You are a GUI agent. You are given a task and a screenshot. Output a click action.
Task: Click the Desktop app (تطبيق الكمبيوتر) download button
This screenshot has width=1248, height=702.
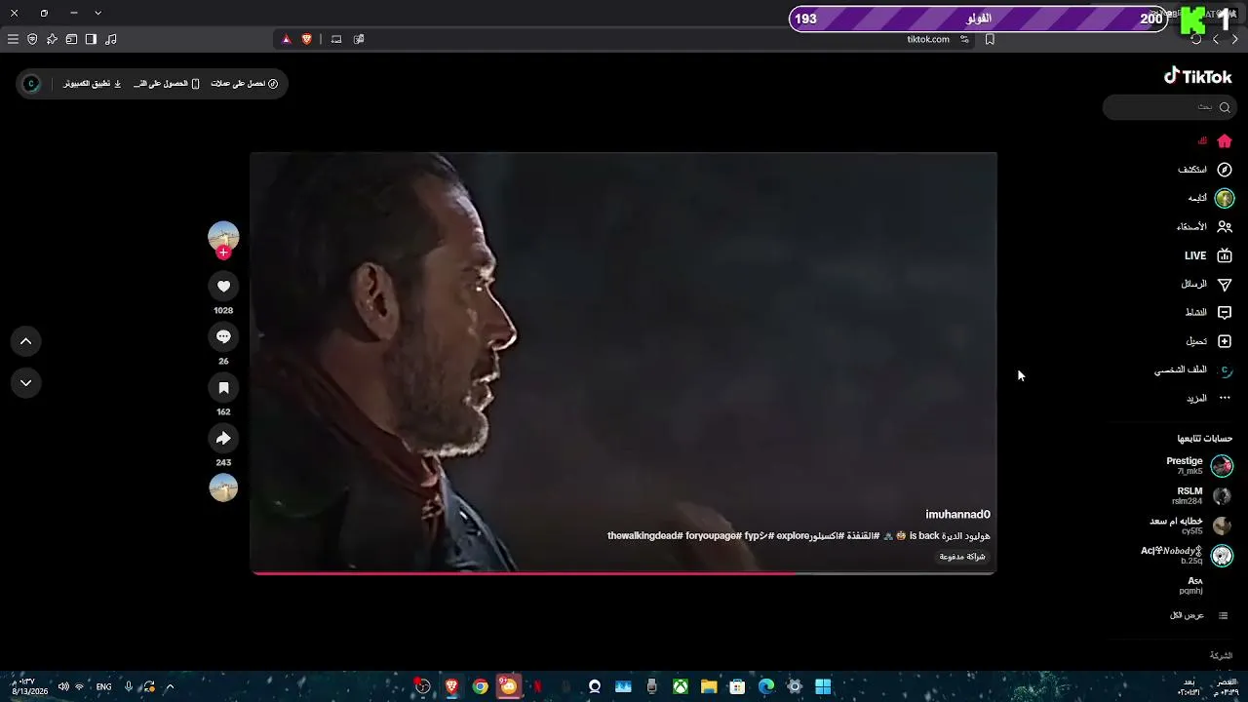pos(93,84)
